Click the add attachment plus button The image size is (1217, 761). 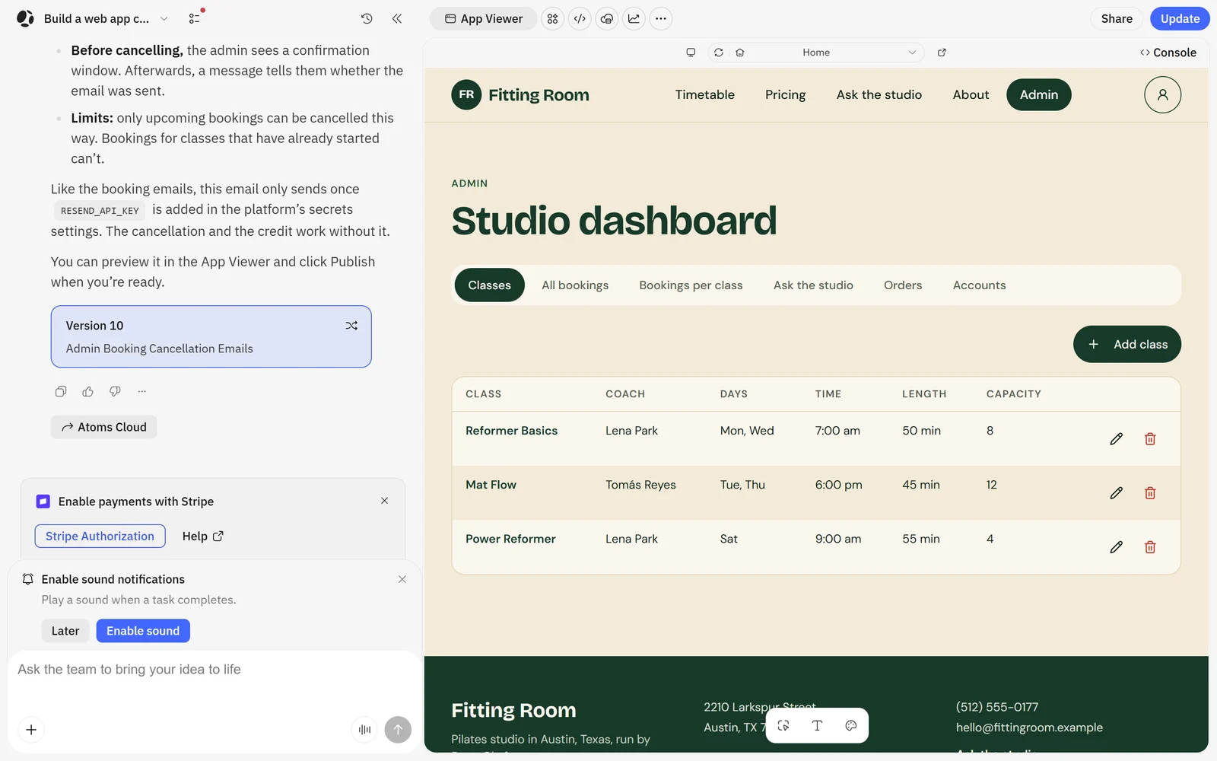(31, 730)
